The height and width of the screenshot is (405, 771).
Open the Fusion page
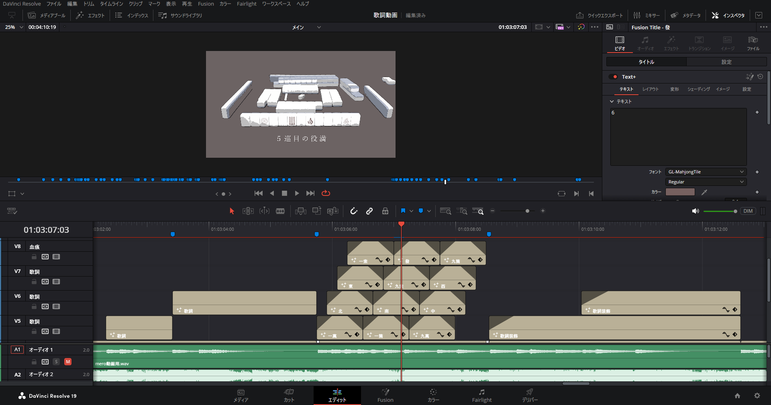385,395
